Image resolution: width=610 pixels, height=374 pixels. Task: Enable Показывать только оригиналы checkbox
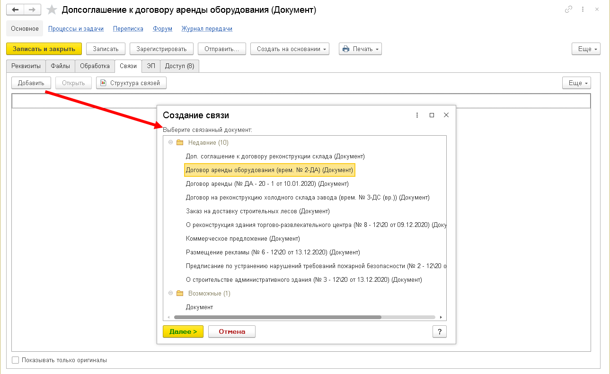(x=16, y=360)
